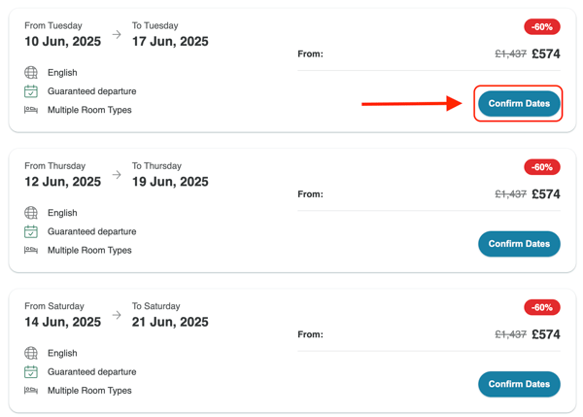The image size is (583, 417).
Task: Click calendar guaranteed departure icon, 10 Jun card
Action: coord(31,91)
